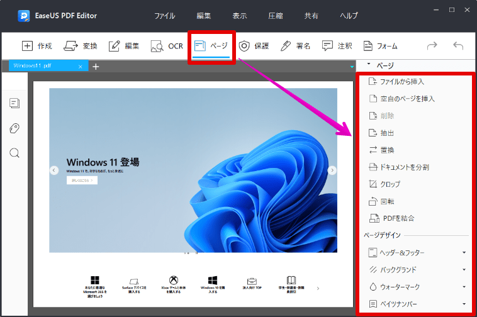Expand the ヘッダー&フッター dropdown arrow
This screenshot has height=317, width=477.
pyautogui.click(x=464, y=253)
